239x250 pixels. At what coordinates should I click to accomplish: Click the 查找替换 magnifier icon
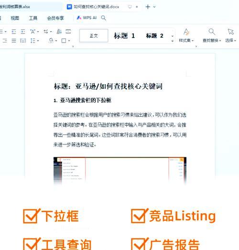(212, 32)
